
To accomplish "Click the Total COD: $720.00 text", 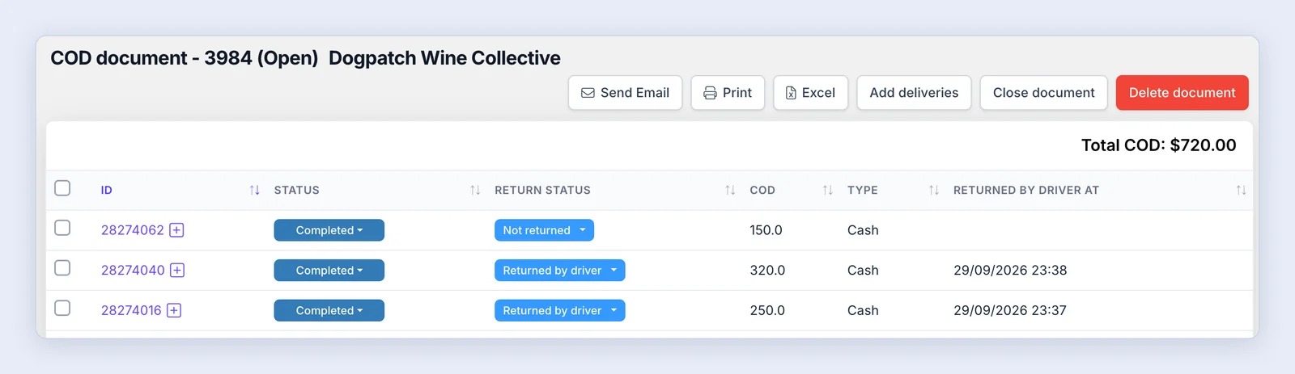I will [1158, 145].
